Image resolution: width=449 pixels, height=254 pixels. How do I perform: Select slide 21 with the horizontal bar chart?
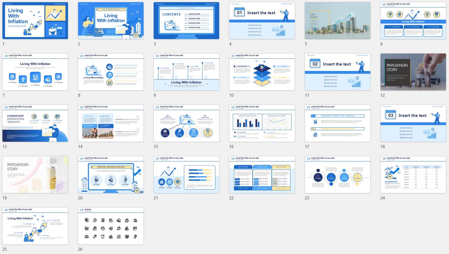186,175
